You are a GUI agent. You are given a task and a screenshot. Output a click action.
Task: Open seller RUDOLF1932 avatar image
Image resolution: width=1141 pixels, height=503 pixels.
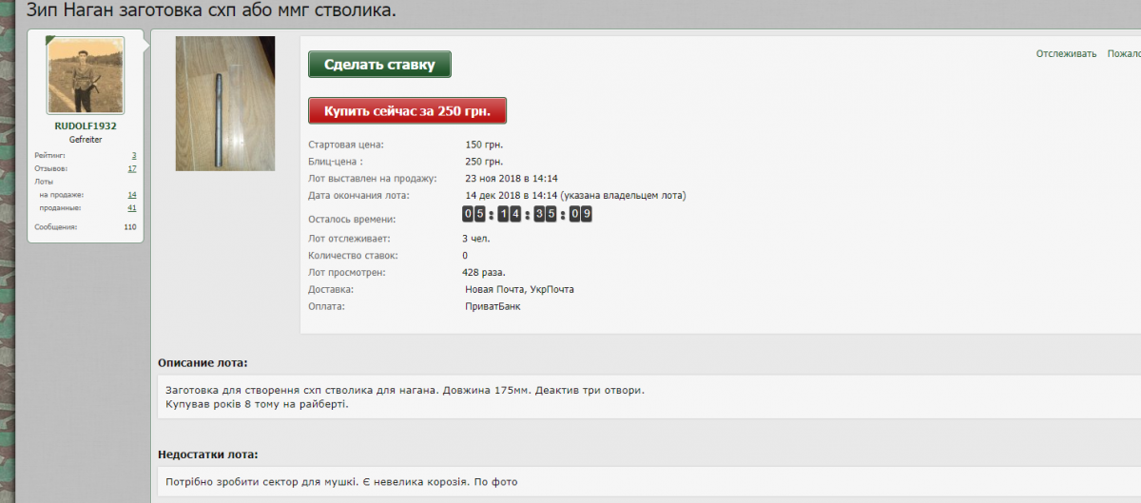coord(87,76)
